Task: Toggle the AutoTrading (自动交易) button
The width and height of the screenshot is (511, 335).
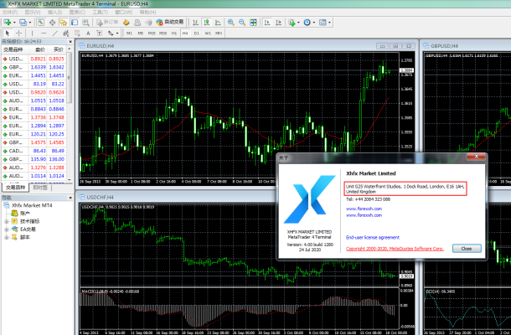Action: click(x=170, y=22)
